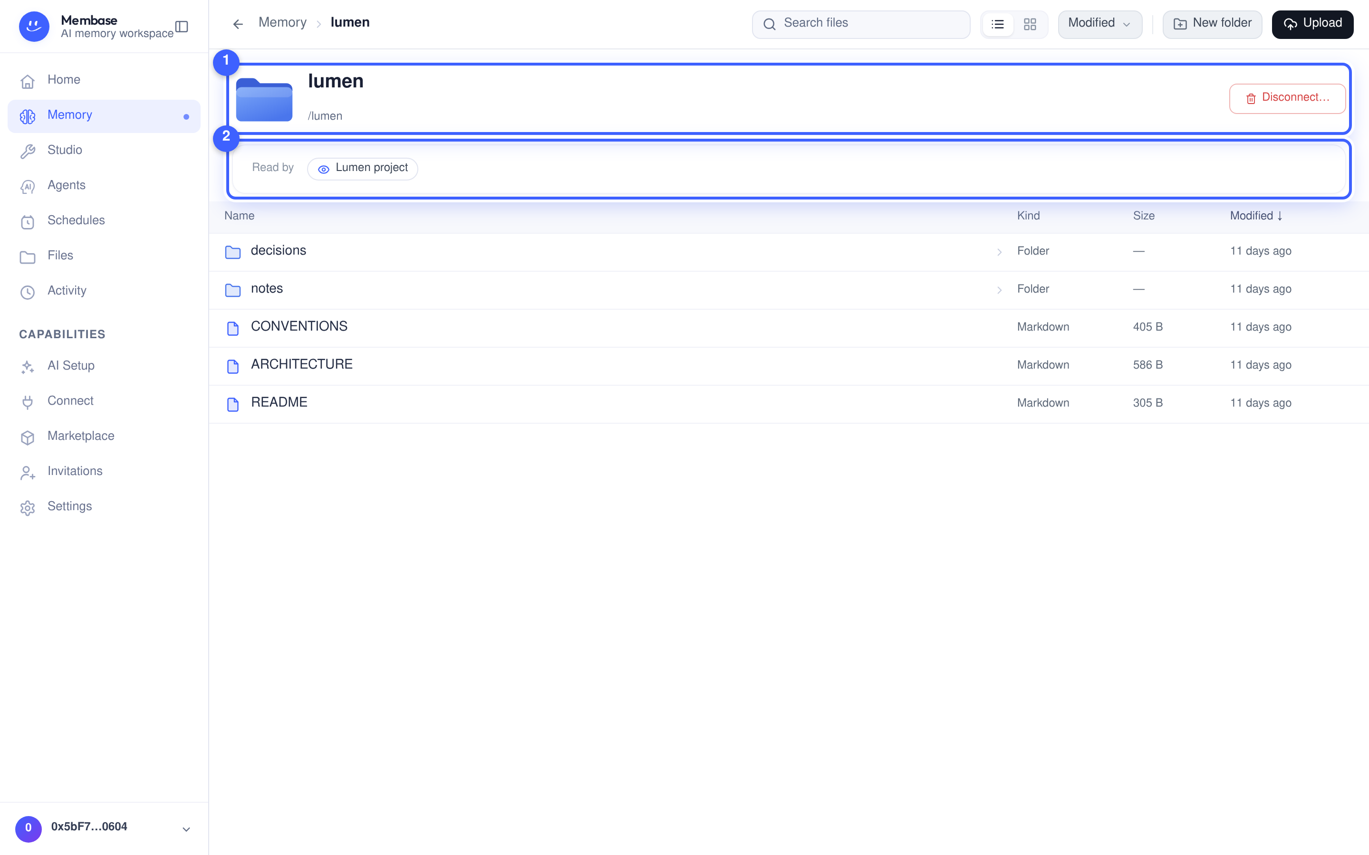
Task: Focus the Search files input
Action: click(860, 24)
